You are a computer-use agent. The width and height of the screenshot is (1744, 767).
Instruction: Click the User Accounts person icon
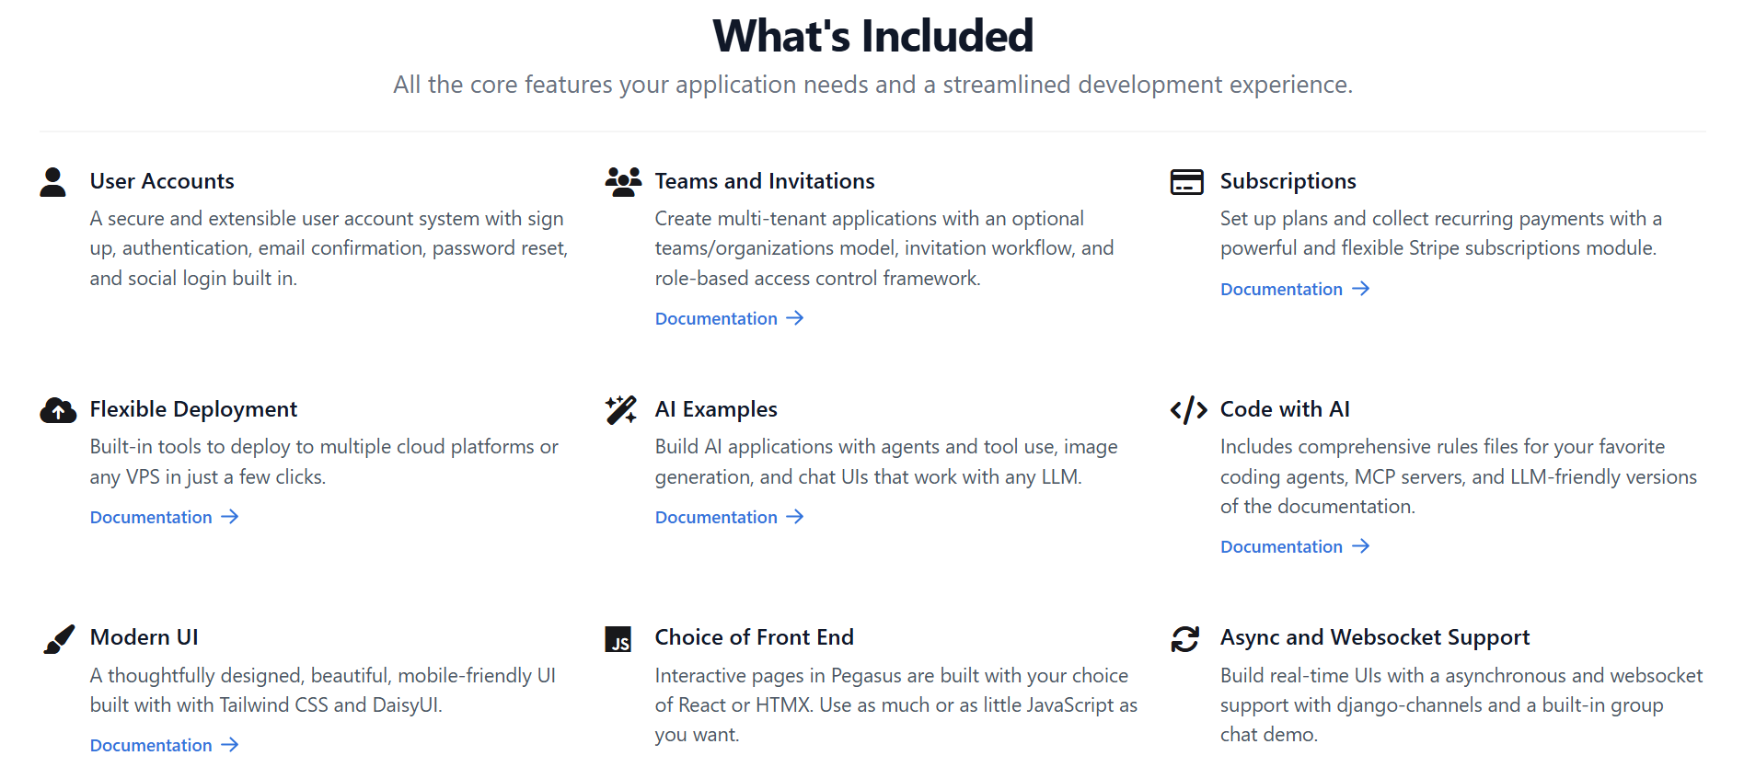tap(52, 181)
